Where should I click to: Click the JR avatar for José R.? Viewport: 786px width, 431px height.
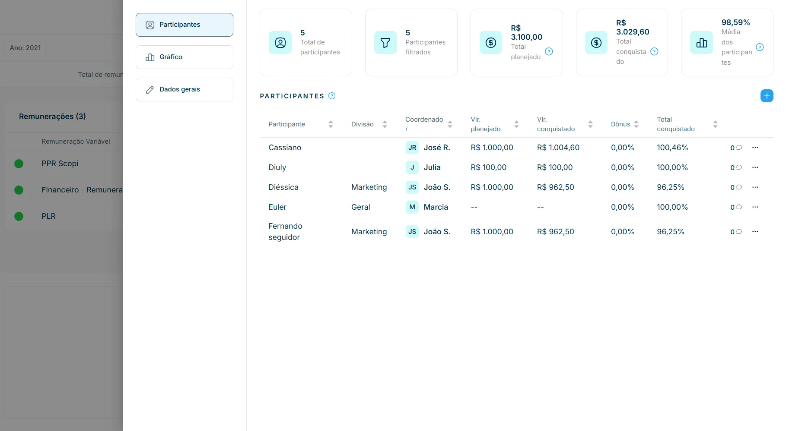[x=412, y=148]
